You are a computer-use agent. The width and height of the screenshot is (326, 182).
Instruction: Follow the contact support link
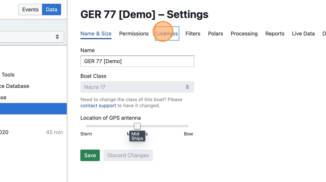[x=98, y=106]
